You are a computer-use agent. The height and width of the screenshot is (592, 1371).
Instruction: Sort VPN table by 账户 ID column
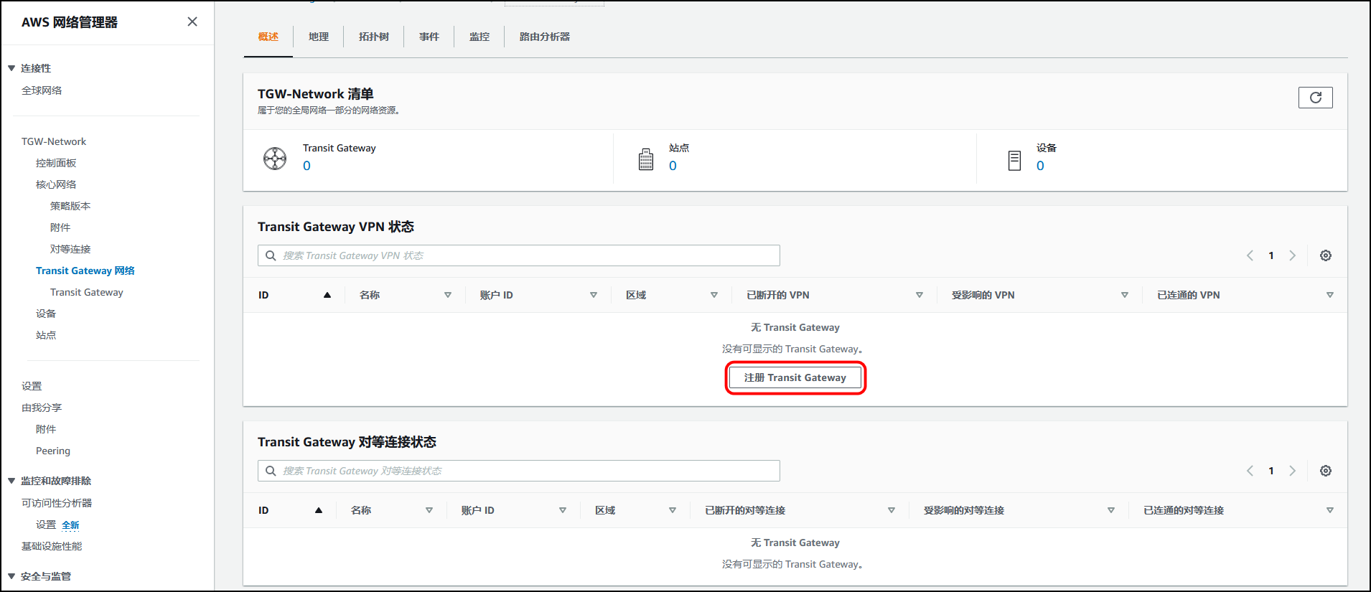click(x=594, y=295)
